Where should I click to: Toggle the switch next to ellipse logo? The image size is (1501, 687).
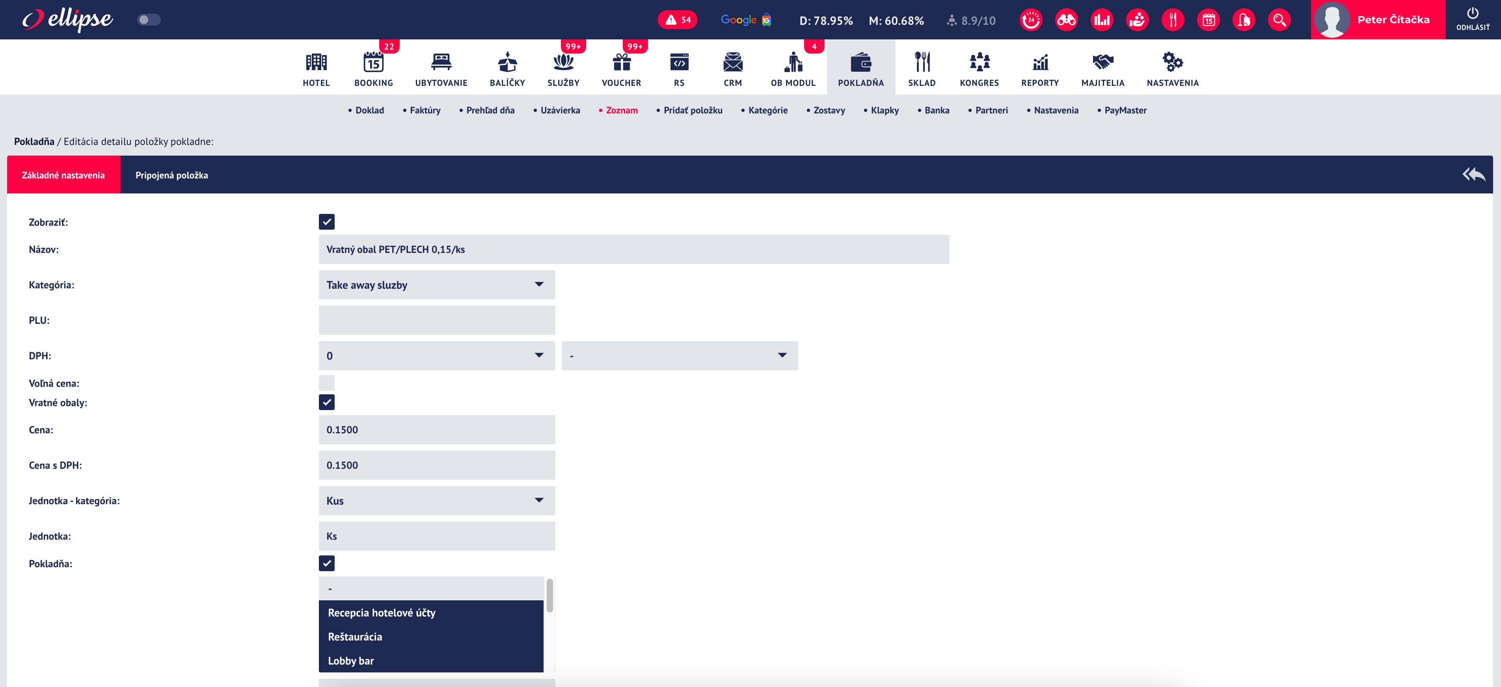[x=149, y=20]
